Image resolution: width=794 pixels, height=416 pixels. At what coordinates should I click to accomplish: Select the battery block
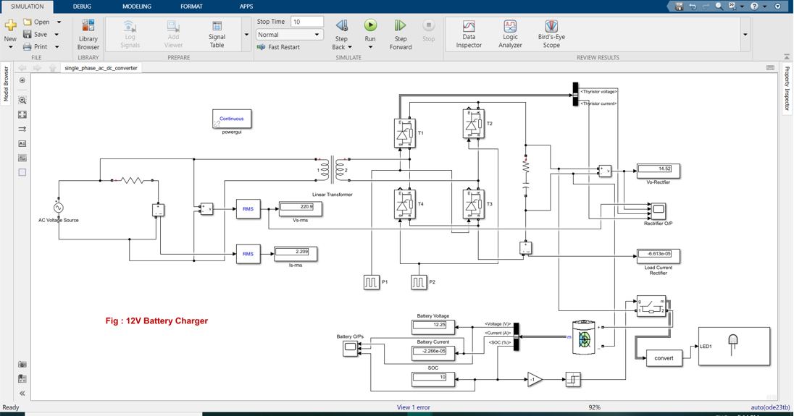pyautogui.click(x=584, y=336)
